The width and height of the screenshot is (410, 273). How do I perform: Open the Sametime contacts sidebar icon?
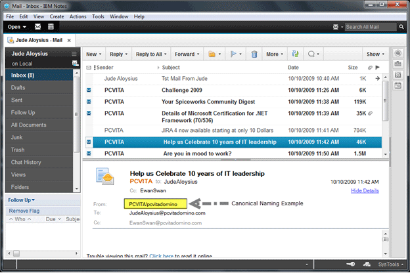coord(398,53)
